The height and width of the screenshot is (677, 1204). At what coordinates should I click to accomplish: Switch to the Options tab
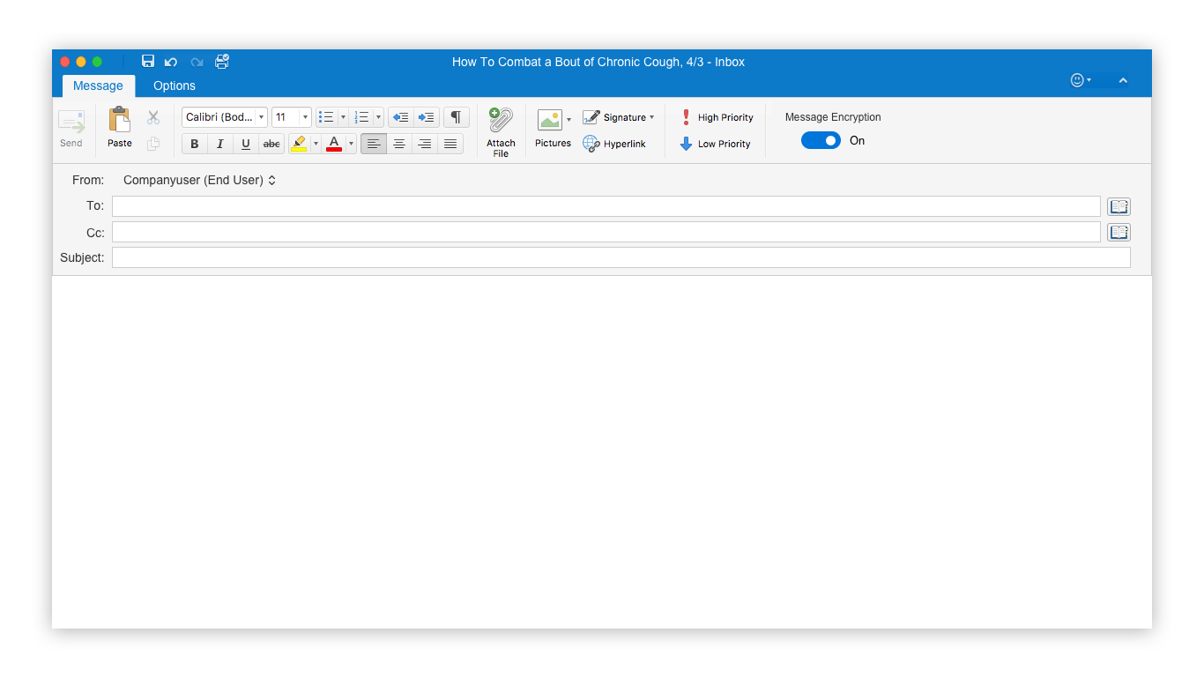175,86
